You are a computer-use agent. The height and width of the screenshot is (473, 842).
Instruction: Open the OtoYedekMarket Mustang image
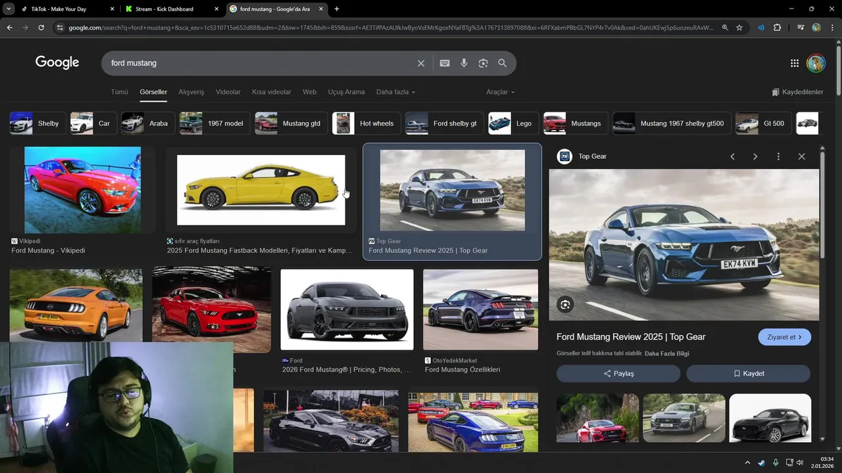click(480, 309)
